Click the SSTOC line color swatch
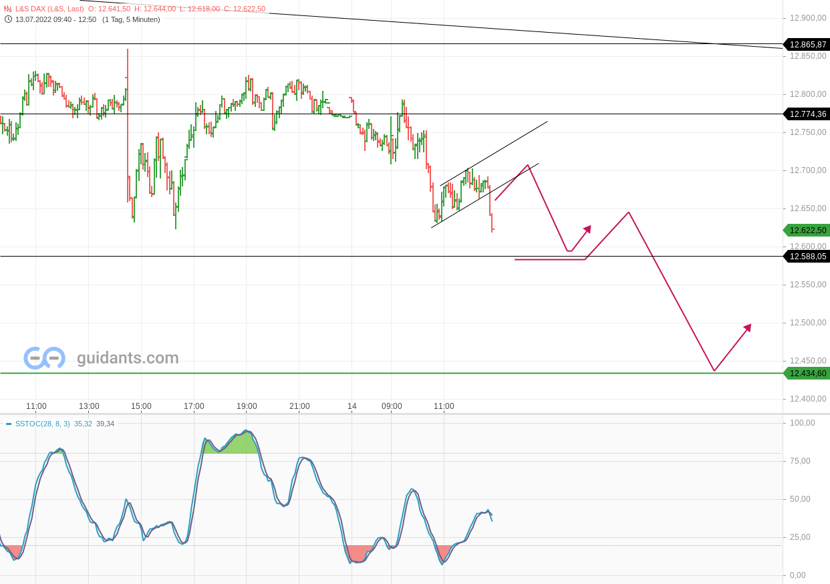The width and height of the screenshot is (830, 584). coord(9,424)
